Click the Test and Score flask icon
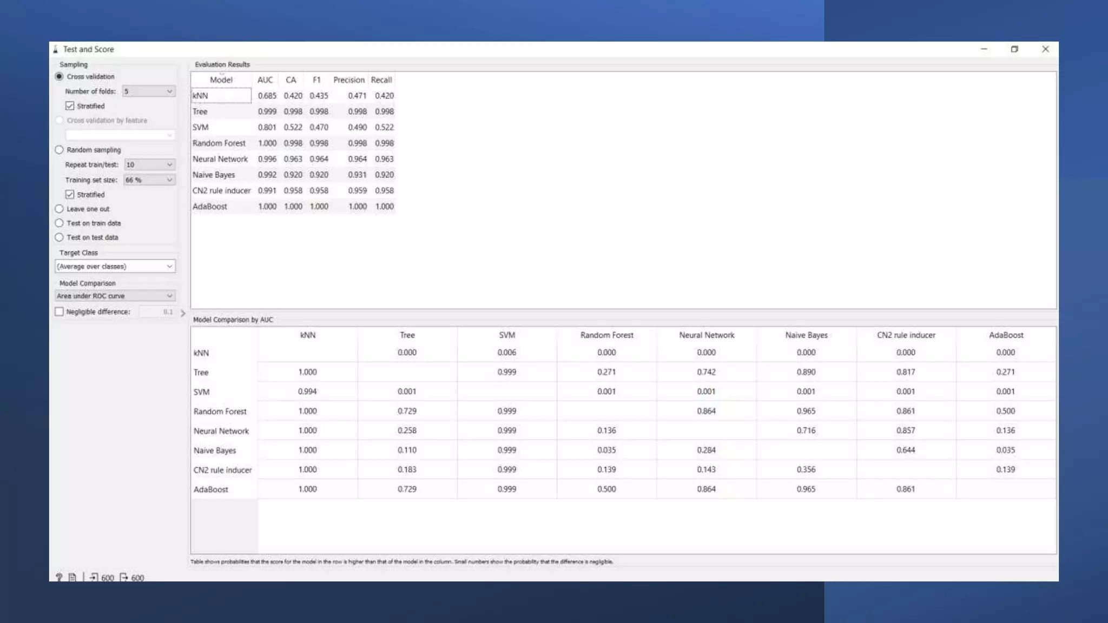The image size is (1108, 623). 56,49
